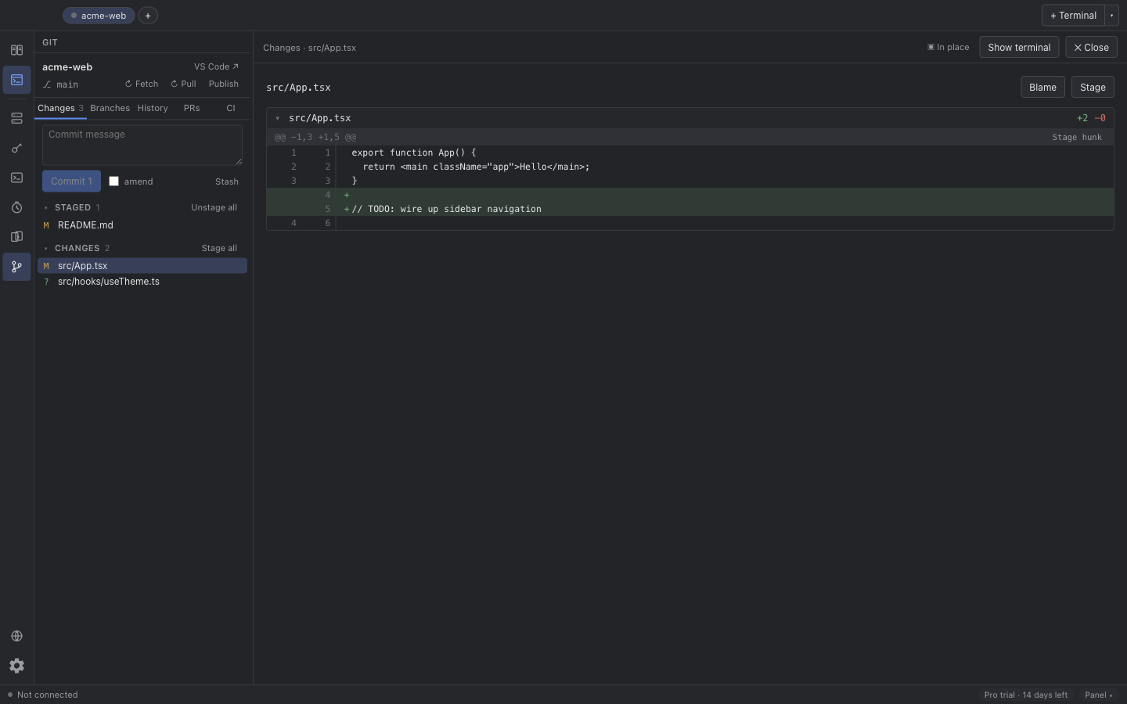Select src/App.tsx in the changes list
This screenshot has height=704, width=1127.
(142, 266)
